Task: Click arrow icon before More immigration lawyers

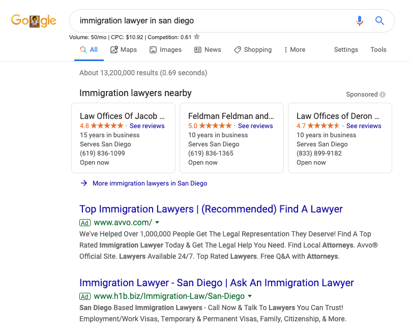Action: point(84,183)
